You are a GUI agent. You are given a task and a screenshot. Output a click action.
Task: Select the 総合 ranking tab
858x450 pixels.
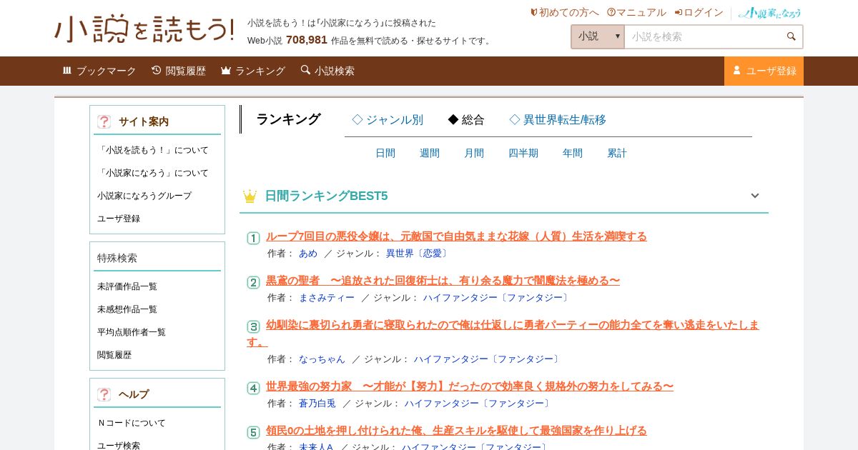(466, 120)
